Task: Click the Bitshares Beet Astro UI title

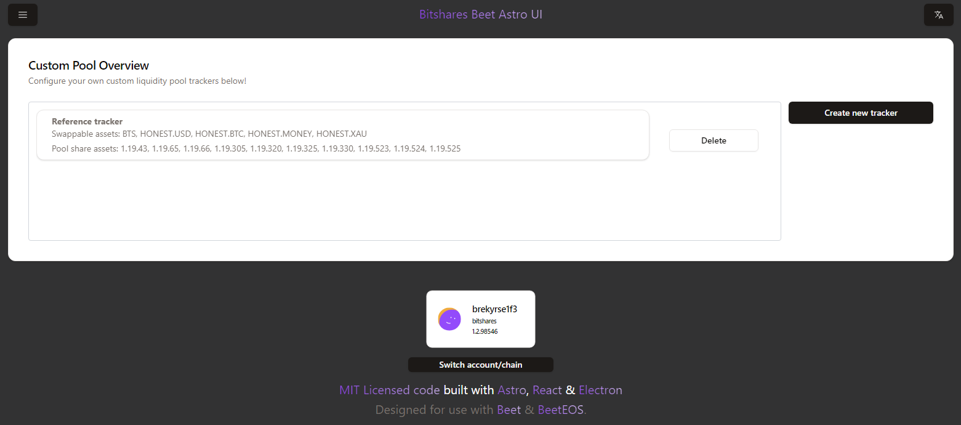Action: tap(480, 14)
